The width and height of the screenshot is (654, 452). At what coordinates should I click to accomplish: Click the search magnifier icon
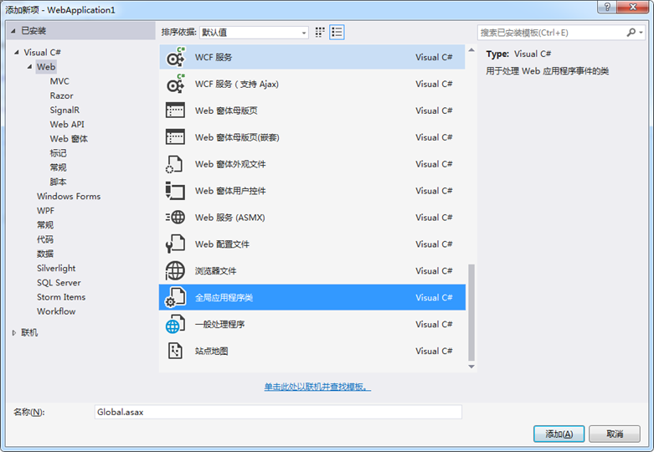[631, 33]
